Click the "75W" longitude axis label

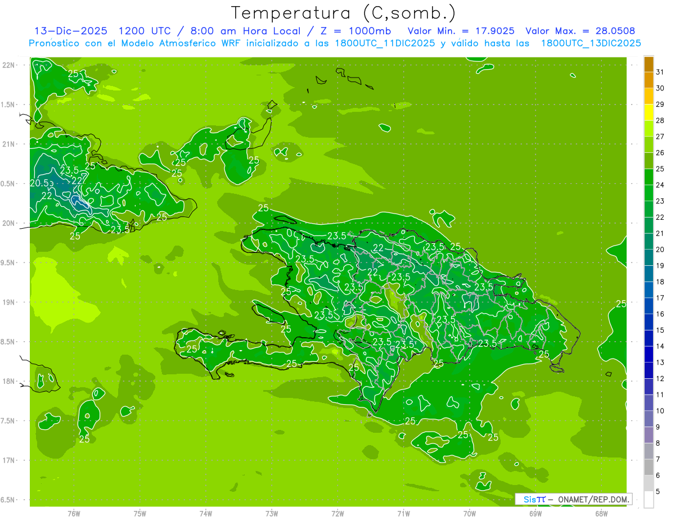pyautogui.click(x=140, y=513)
